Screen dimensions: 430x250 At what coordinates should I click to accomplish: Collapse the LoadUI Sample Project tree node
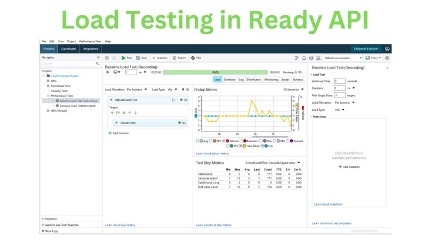point(44,76)
